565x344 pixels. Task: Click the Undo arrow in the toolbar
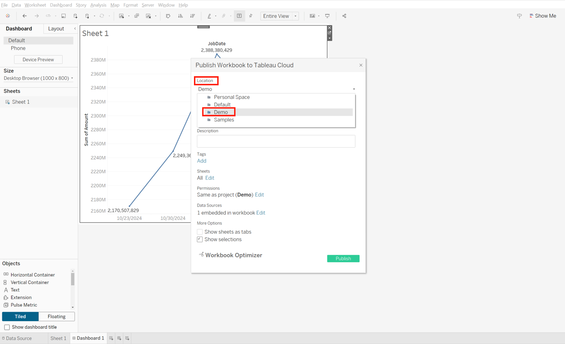[x=25, y=16]
